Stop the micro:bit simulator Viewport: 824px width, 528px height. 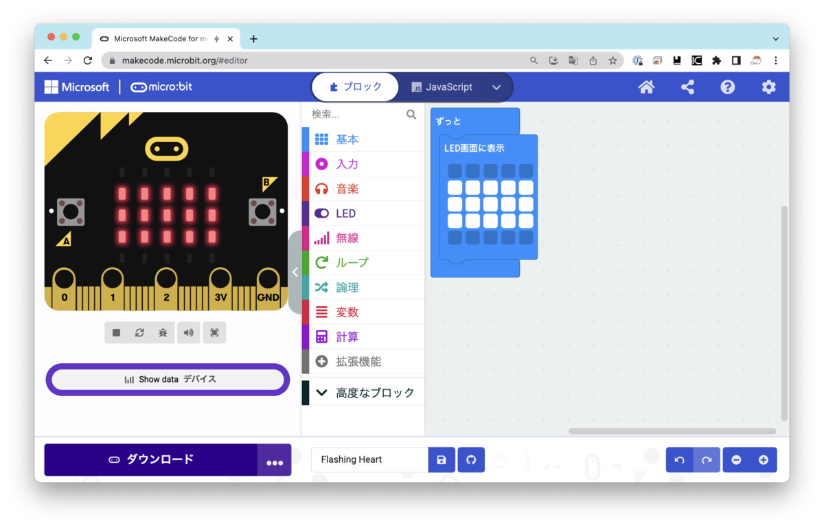click(115, 332)
